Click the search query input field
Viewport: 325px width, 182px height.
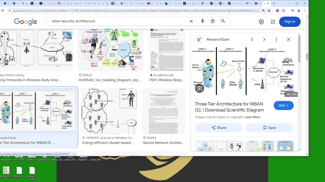click(x=118, y=21)
